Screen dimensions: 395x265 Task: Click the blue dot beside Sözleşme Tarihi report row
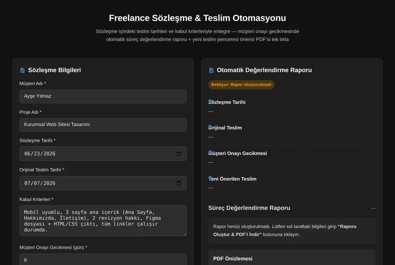[210, 101]
